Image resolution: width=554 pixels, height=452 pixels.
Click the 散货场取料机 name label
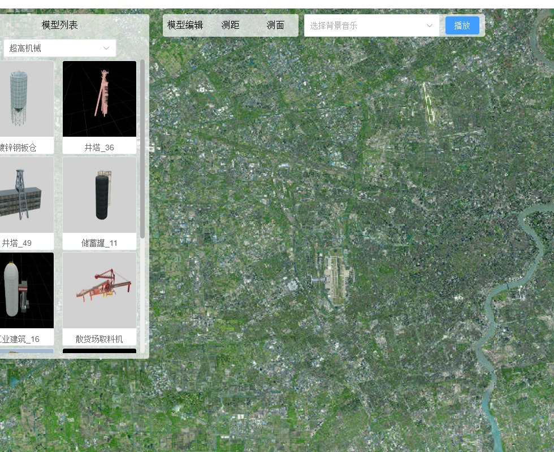point(99,339)
